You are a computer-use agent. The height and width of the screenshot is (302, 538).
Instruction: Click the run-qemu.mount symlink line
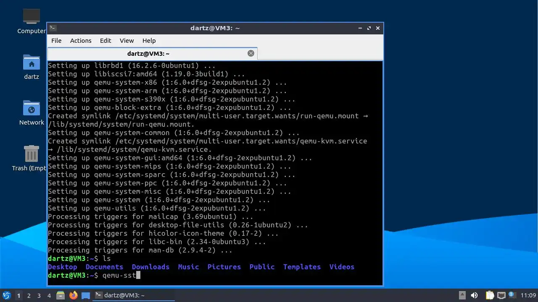208,120
